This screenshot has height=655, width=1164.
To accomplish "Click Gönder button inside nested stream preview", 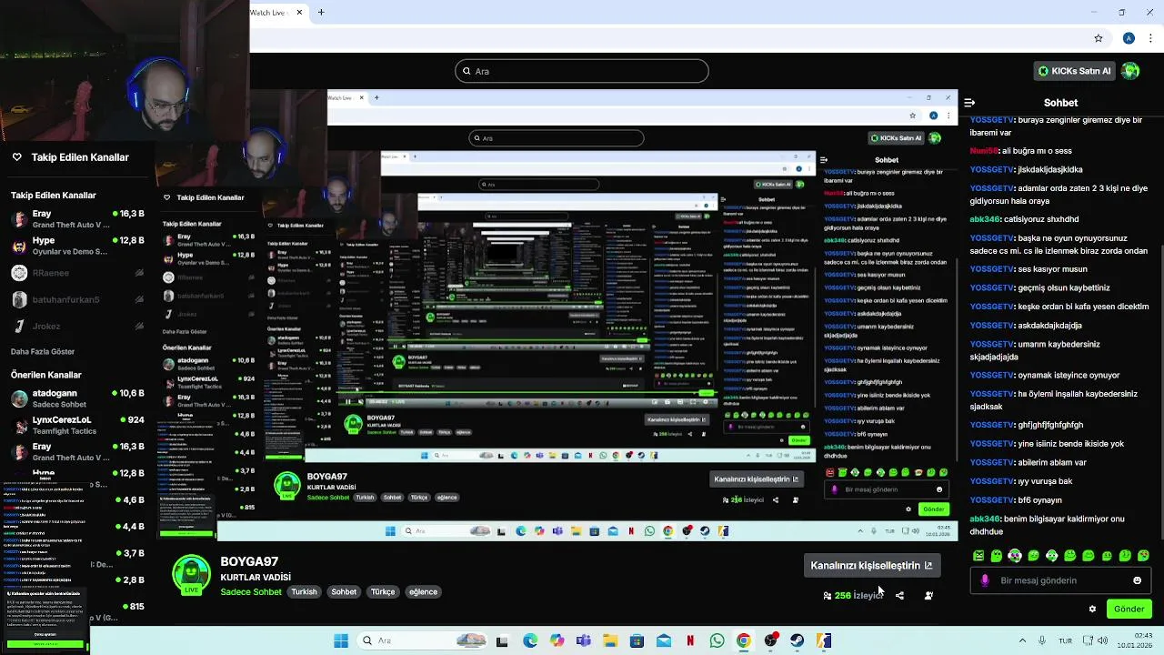I will (933, 509).
